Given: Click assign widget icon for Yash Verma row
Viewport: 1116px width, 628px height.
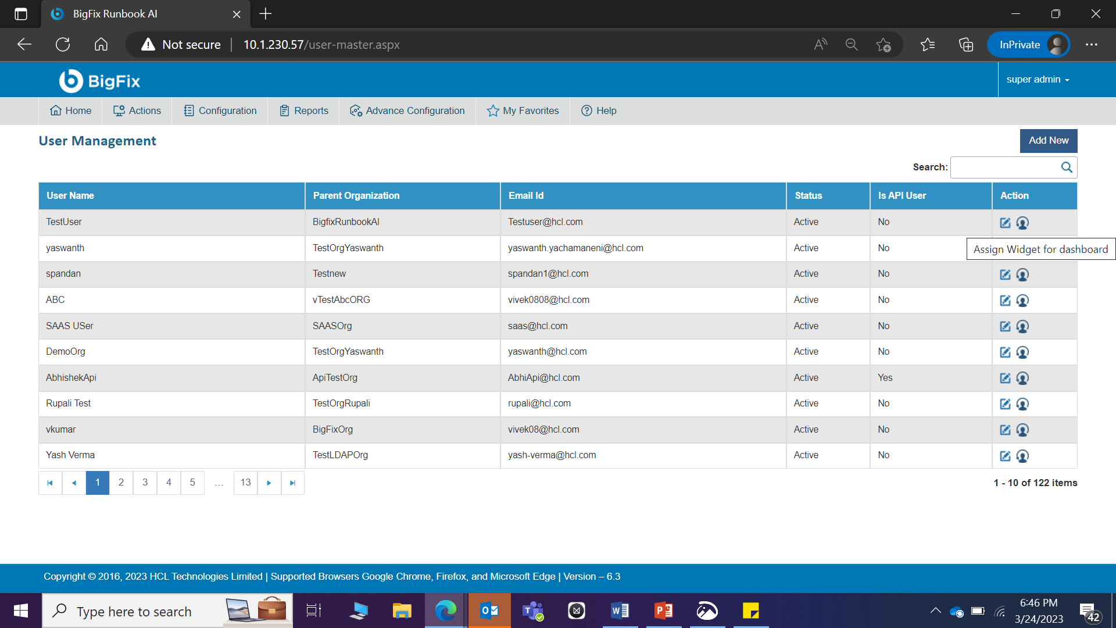Looking at the screenshot, I should [x=1022, y=456].
